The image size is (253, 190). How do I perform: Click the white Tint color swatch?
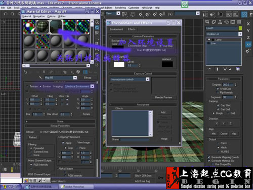pyautogui.click(x=119, y=64)
